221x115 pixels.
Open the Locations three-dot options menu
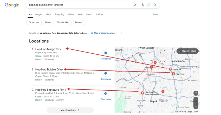pyautogui.click(x=52, y=41)
